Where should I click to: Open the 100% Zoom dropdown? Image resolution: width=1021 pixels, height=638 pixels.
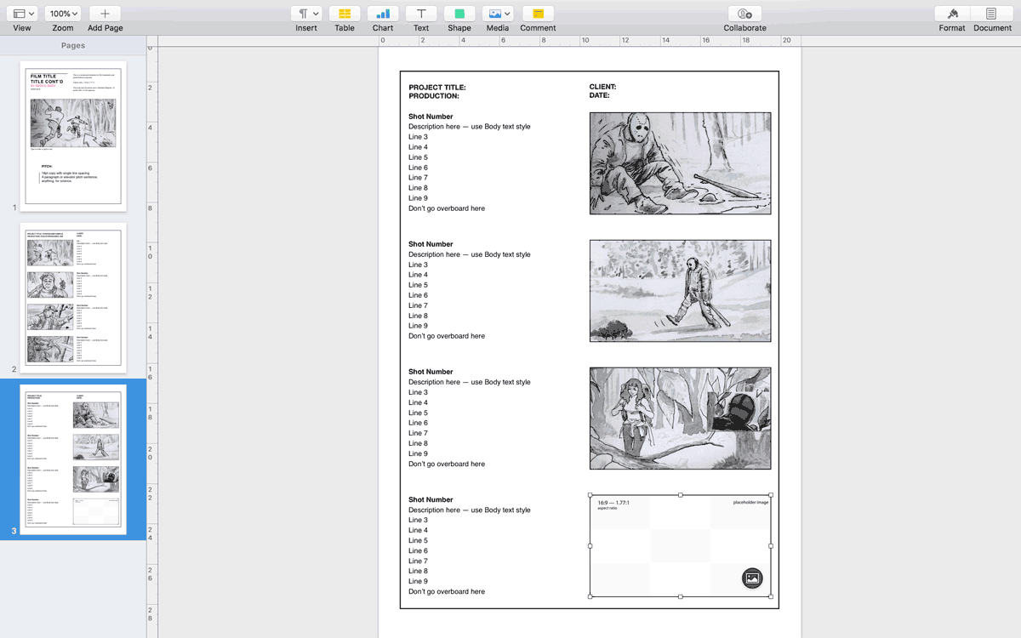pos(63,14)
